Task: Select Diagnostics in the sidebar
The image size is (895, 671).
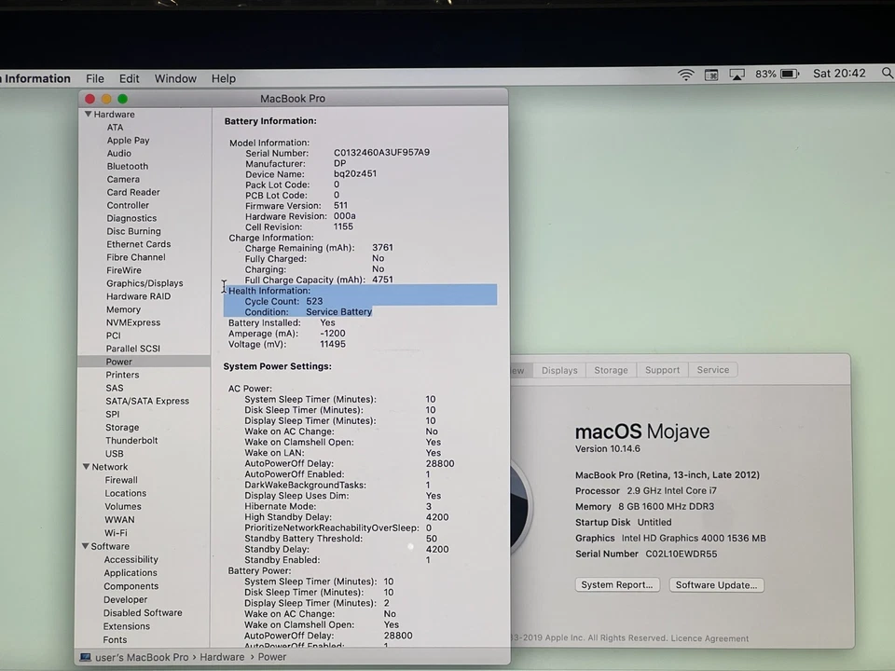Action: (x=131, y=218)
